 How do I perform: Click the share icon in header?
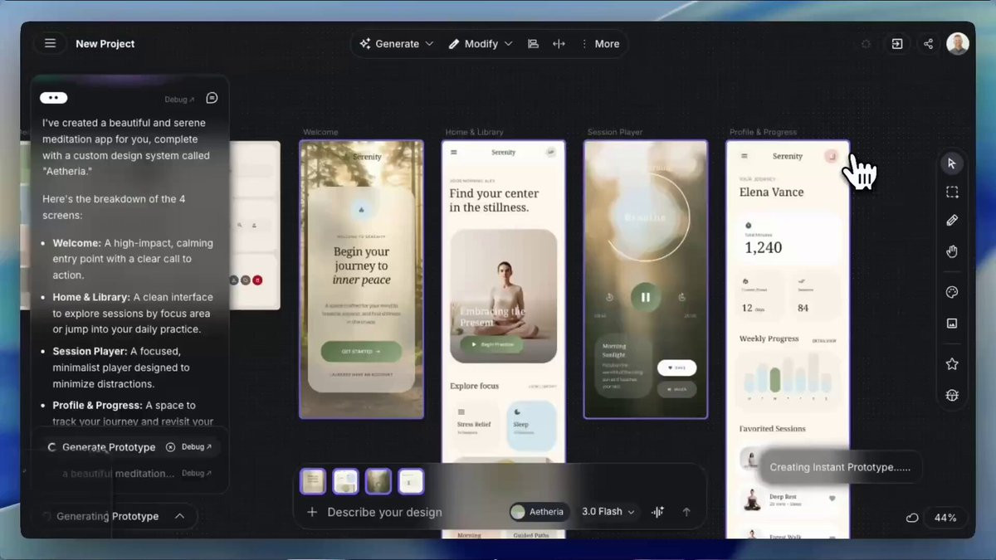point(928,44)
